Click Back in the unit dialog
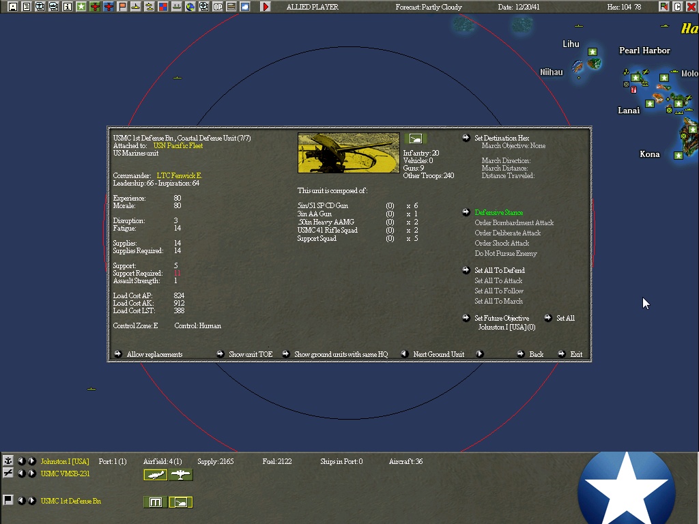699x524 pixels. point(537,354)
